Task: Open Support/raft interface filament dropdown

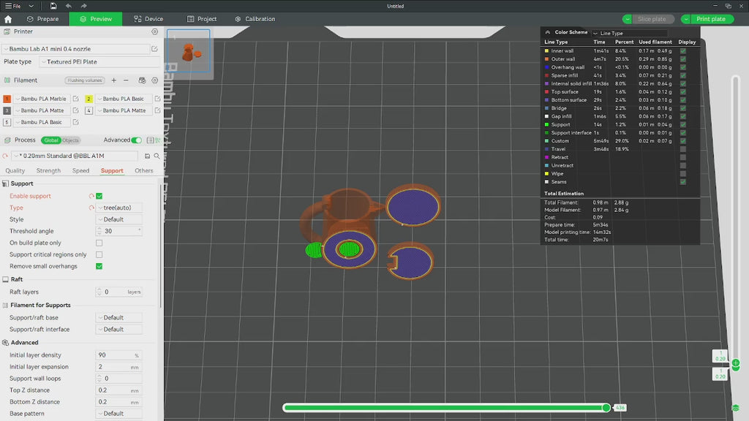Action: (x=119, y=330)
